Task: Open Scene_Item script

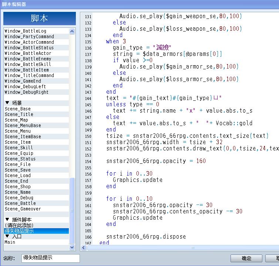Action: [x=36, y=142]
